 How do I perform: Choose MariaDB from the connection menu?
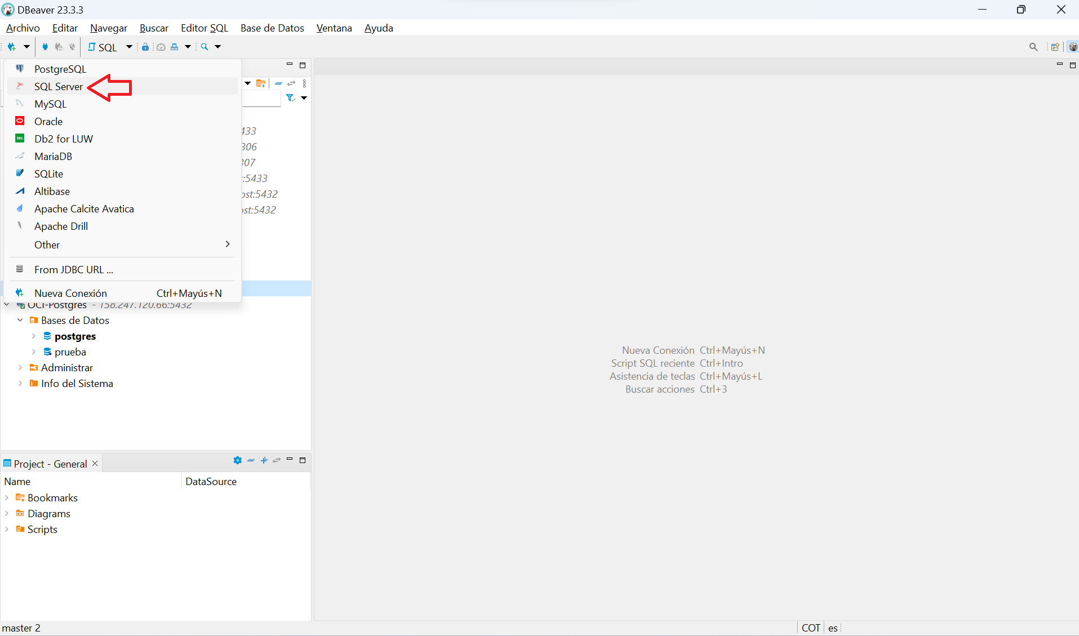122,156
